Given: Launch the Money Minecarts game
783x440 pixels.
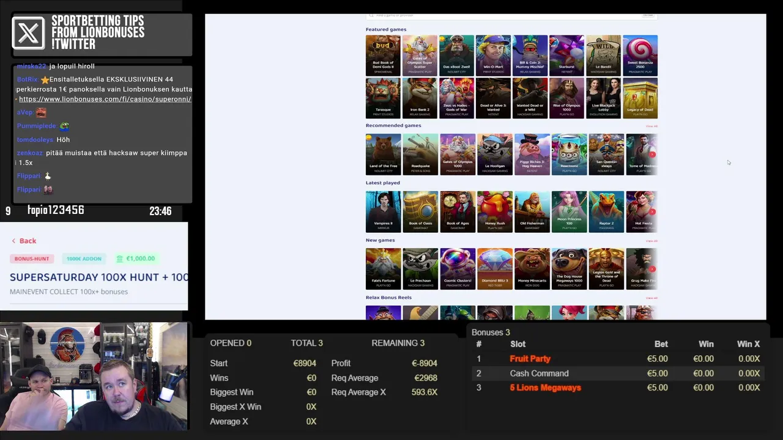Looking at the screenshot, I should (x=532, y=269).
